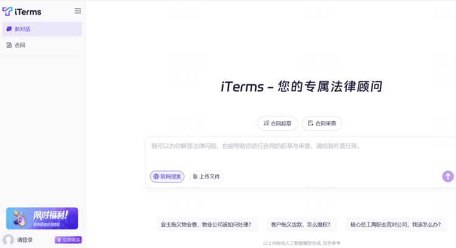This screenshot has height=248, width=456.
Task: Click the iTerms brand name text
Action: click(27, 11)
